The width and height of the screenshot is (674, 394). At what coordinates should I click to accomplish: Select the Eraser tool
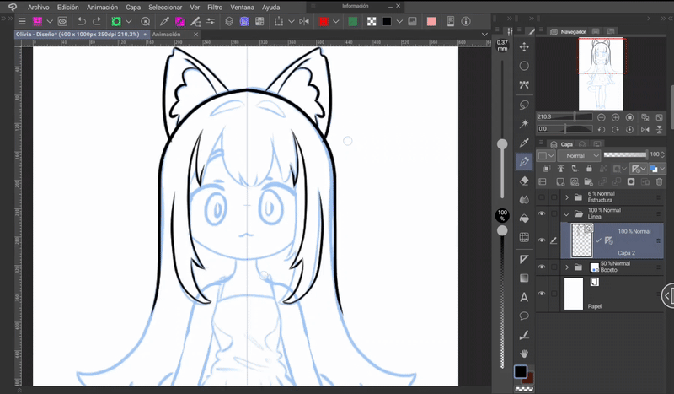pyautogui.click(x=524, y=181)
